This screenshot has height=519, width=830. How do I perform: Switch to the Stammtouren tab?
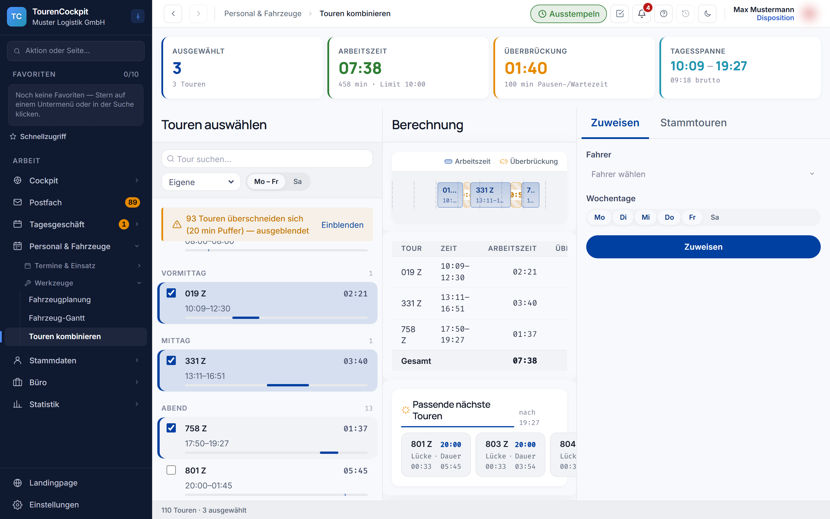pyautogui.click(x=693, y=123)
